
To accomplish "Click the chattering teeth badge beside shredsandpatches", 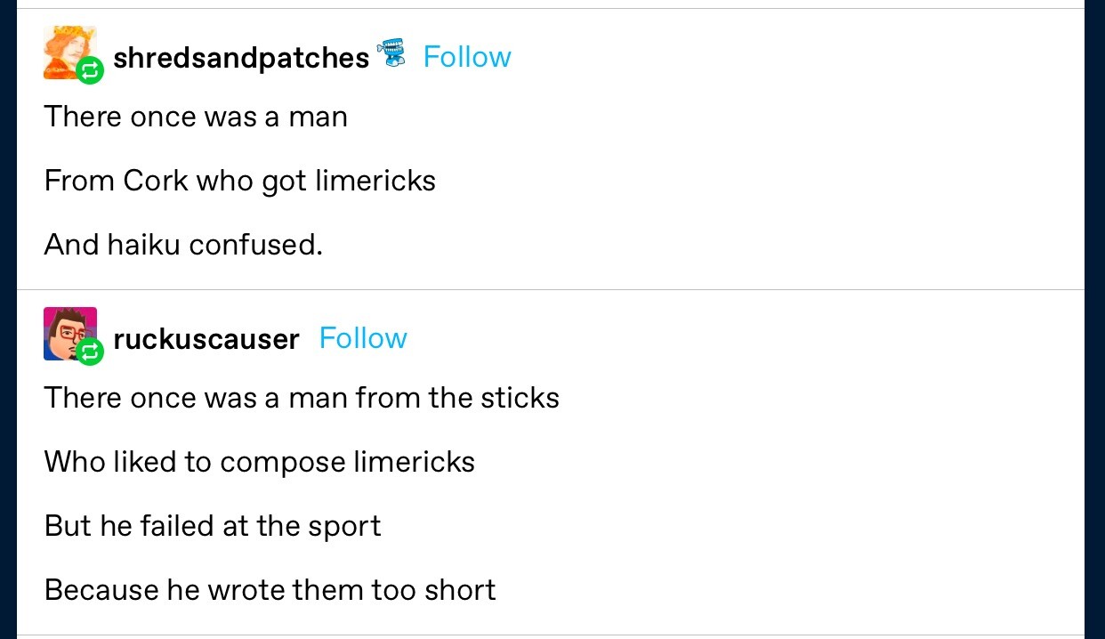I will 391,54.
